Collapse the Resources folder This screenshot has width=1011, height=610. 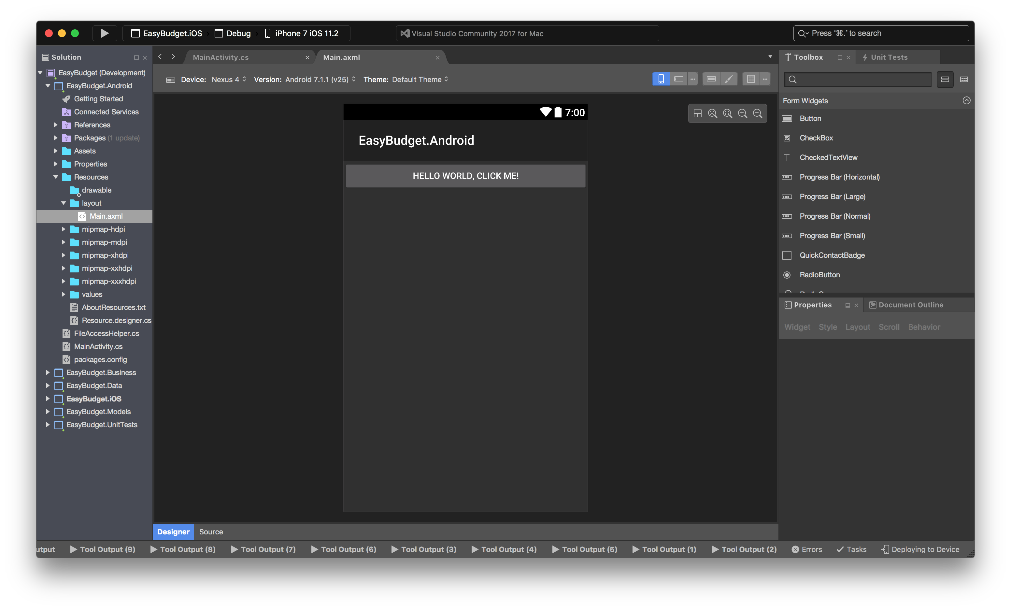pos(55,177)
